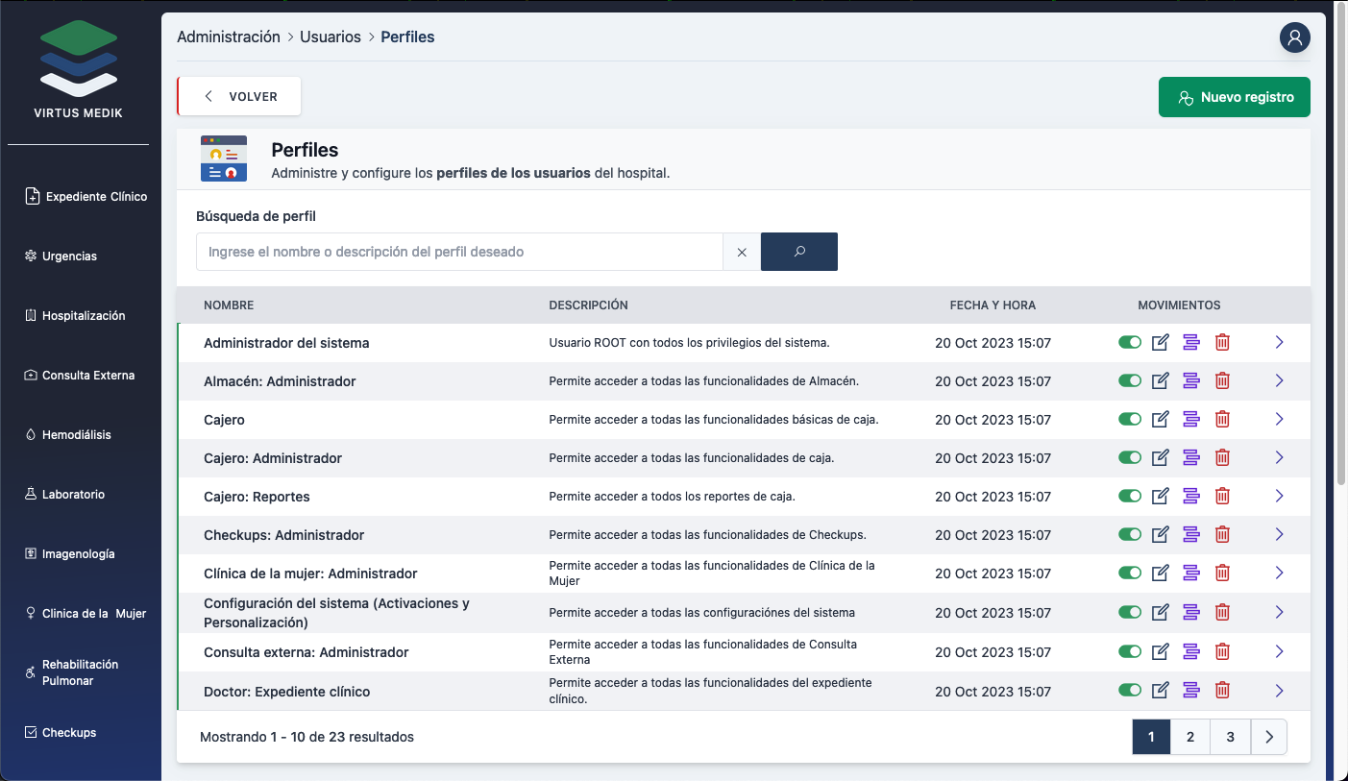Delete the Checkups: Administrador profile
The height and width of the screenshot is (781, 1348).
[x=1222, y=535]
